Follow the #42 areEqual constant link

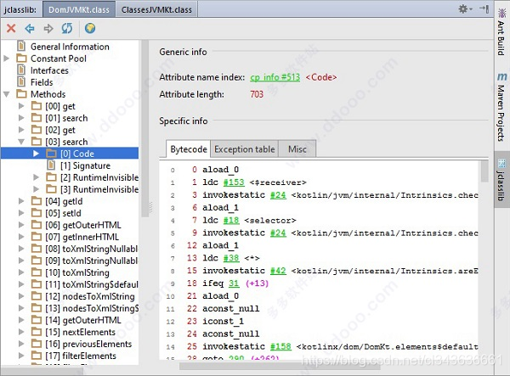tap(278, 271)
